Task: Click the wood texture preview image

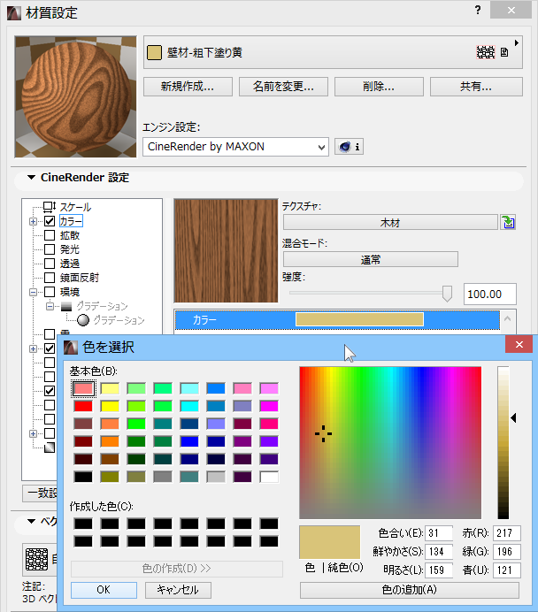Action: pyautogui.click(x=226, y=250)
